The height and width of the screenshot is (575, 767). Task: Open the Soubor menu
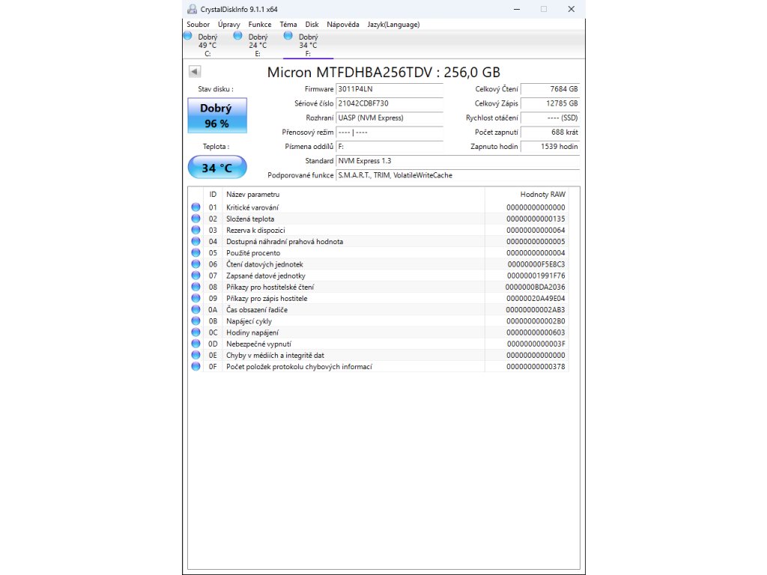point(198,24)
